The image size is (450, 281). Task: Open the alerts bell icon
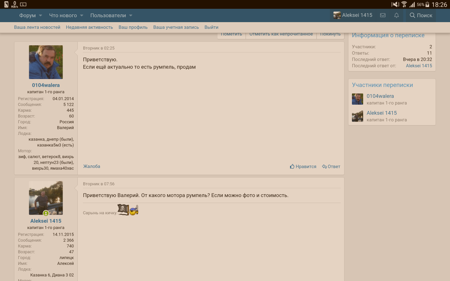[x=397, y=15]
